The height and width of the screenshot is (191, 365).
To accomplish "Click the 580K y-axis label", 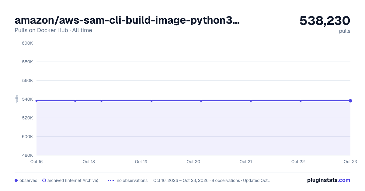I will click(27, 62).
